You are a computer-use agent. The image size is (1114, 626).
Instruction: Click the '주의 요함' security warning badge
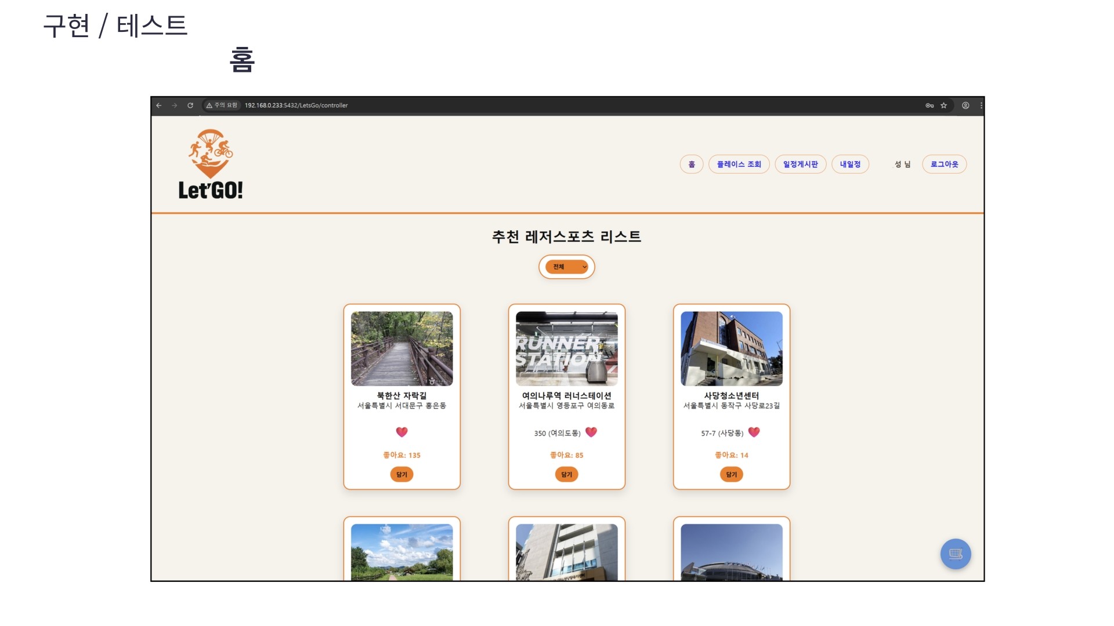pos(222,105)
